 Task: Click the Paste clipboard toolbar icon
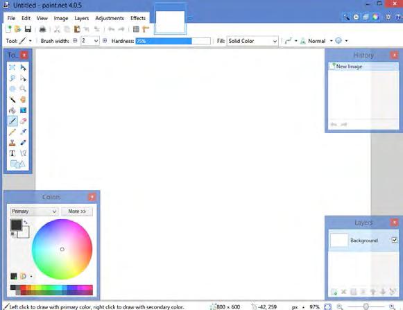(x=77, y=29)
